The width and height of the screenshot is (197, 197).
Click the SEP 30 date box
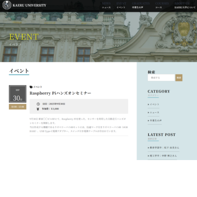(18, 94)
